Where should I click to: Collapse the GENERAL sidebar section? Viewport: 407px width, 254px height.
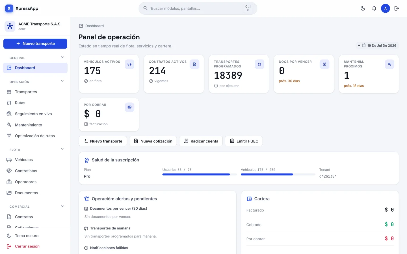pyautogui.click(x=62, y=57)
